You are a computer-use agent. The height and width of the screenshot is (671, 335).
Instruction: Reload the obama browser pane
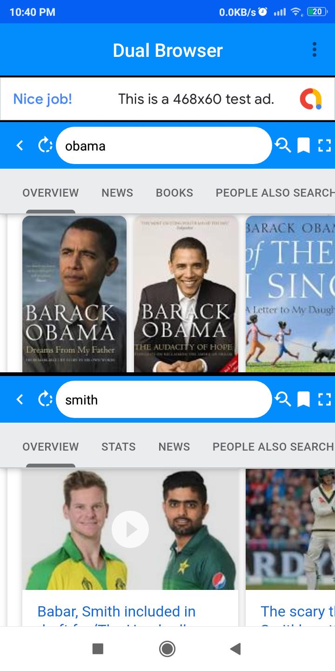pos(45,146)
